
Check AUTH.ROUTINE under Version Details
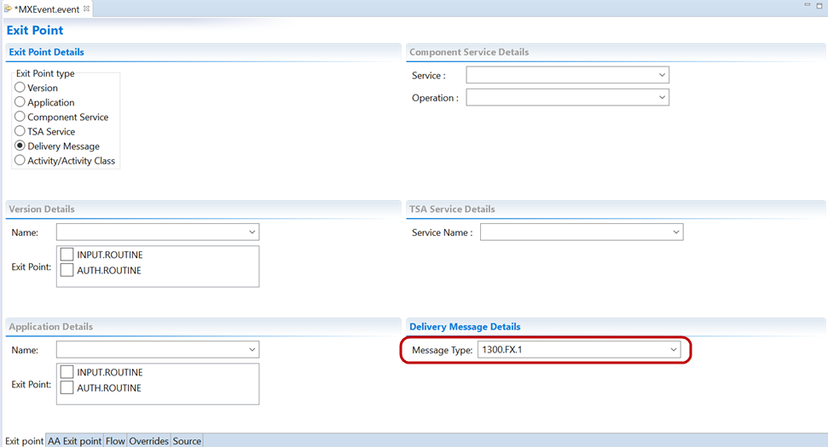click(x=67, y=271)
